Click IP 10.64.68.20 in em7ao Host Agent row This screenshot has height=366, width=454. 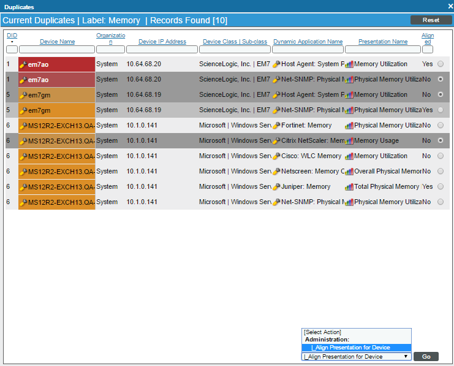click(x=143, y=64)
